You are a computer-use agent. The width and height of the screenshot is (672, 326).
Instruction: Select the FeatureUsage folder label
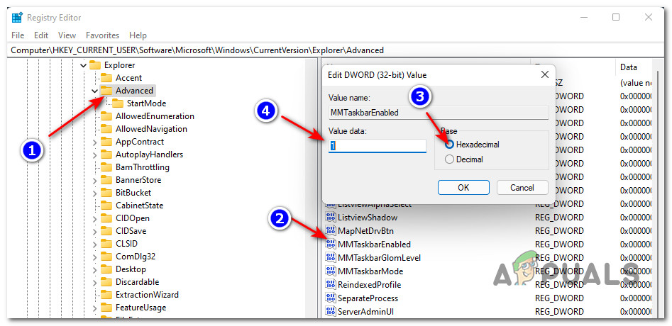[141, 308]
